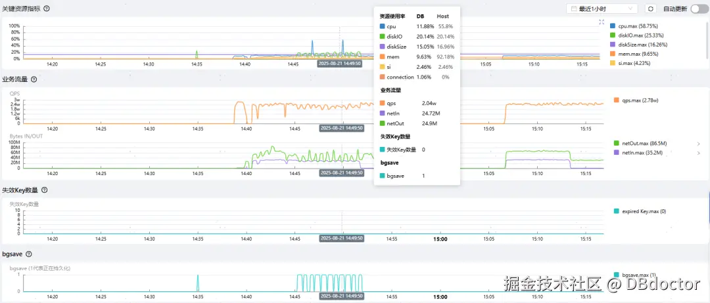The width and height of the screenshot is (710, 303).
Task: Toggle qps.max legend entry
Action: pyautogui.click(x=635, y=100)
